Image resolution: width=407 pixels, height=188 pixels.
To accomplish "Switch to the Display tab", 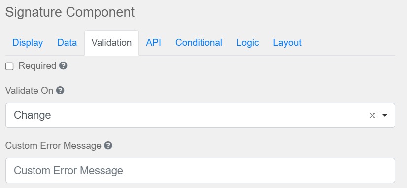I will click(x=28, y=43).
